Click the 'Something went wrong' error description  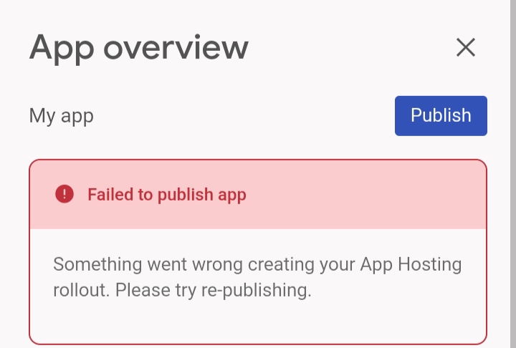coord(257,277)
